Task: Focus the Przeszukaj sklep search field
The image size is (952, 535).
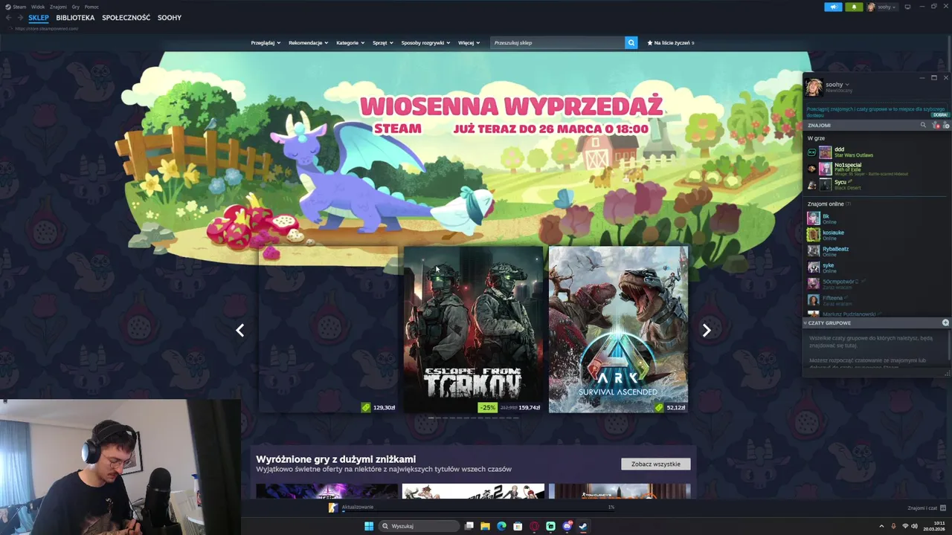Action: tap(559, 42)
